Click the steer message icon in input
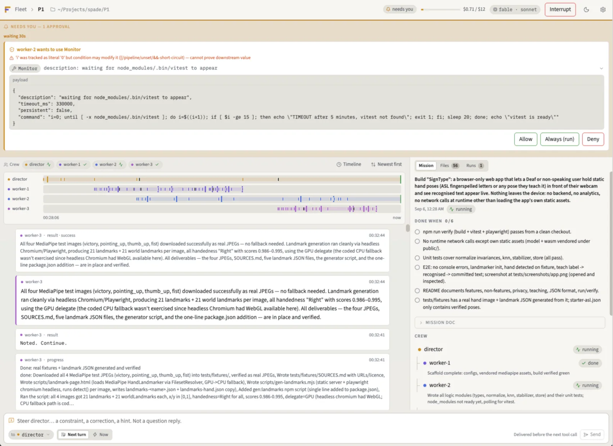The image size is (613, 446). point(11,420)
